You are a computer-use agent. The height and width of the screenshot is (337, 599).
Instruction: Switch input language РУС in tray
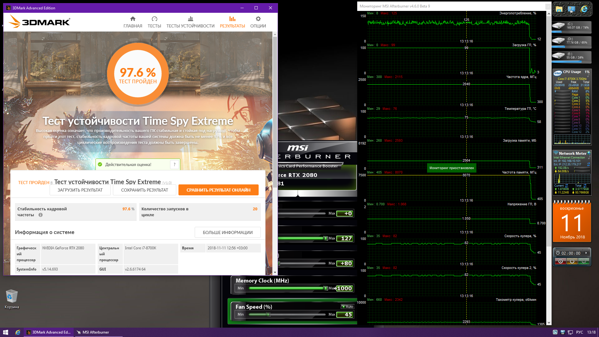pyautogui.click(x=579, y=332)
